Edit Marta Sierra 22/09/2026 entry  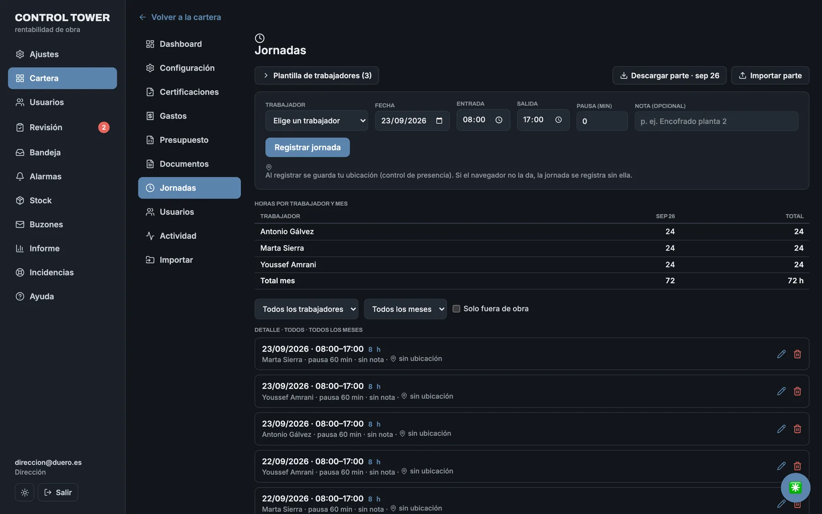781,503
